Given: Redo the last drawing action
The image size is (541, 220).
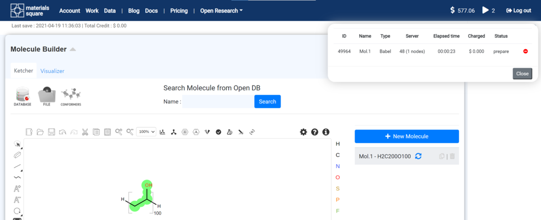Looking at the screenshot, I should tap(74, 132).
